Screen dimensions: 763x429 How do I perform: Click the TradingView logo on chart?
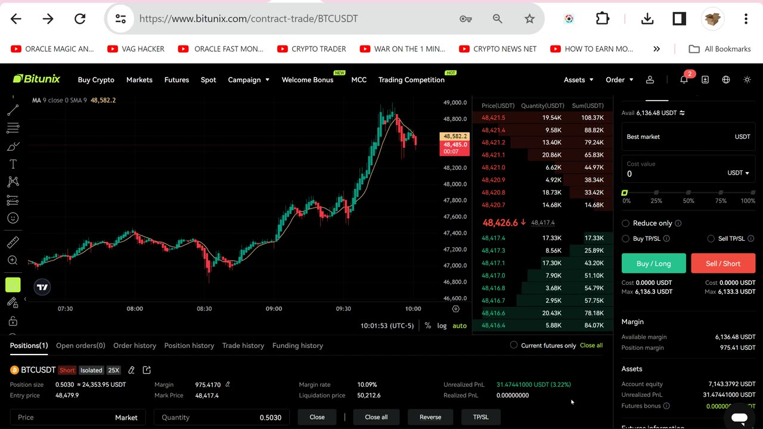tap(42, 287)
